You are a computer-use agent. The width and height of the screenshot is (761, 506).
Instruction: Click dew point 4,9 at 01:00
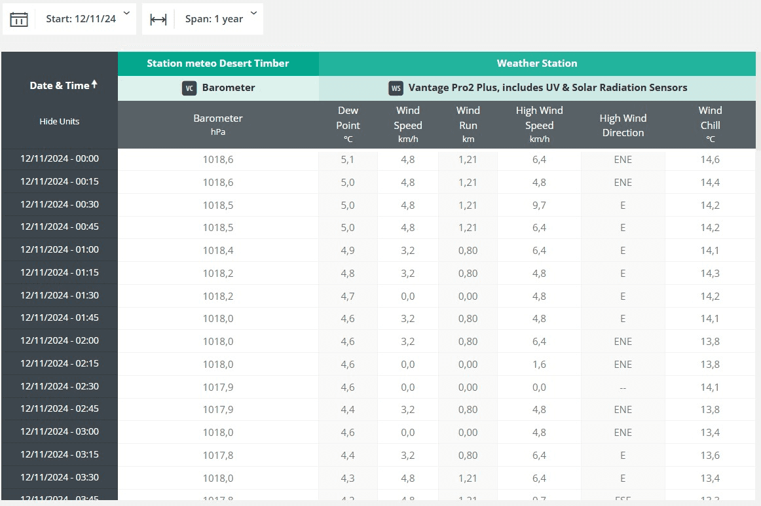click(348, 251)
